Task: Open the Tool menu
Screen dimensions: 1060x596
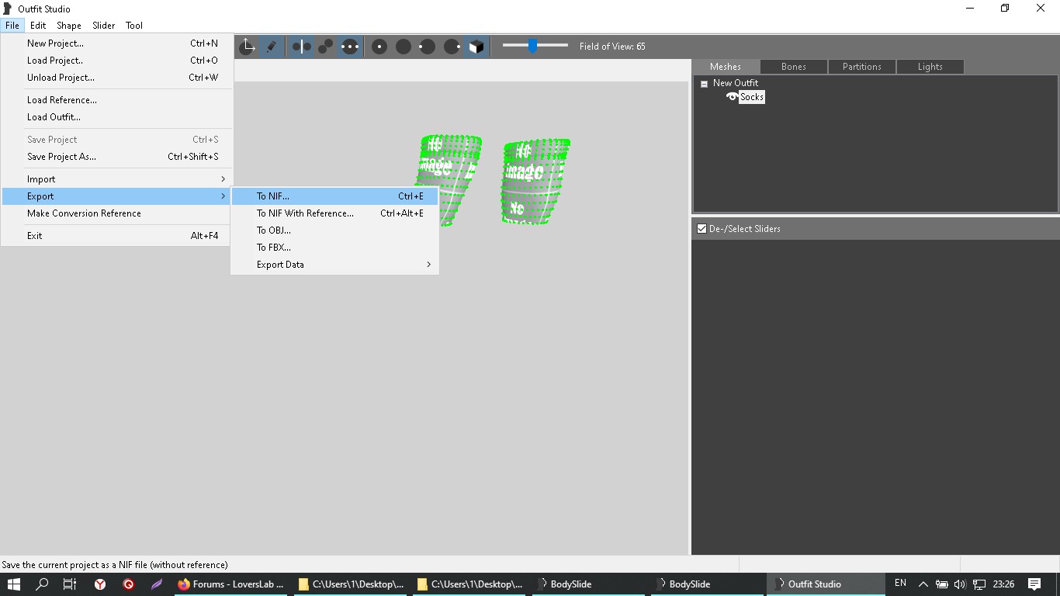Action: coord(134,26)
